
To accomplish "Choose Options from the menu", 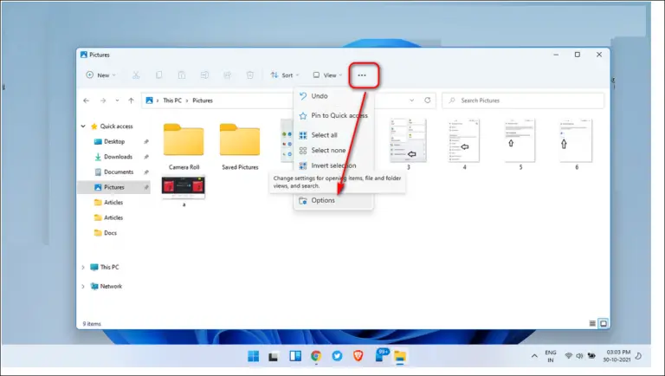I will tap(333, 200).
